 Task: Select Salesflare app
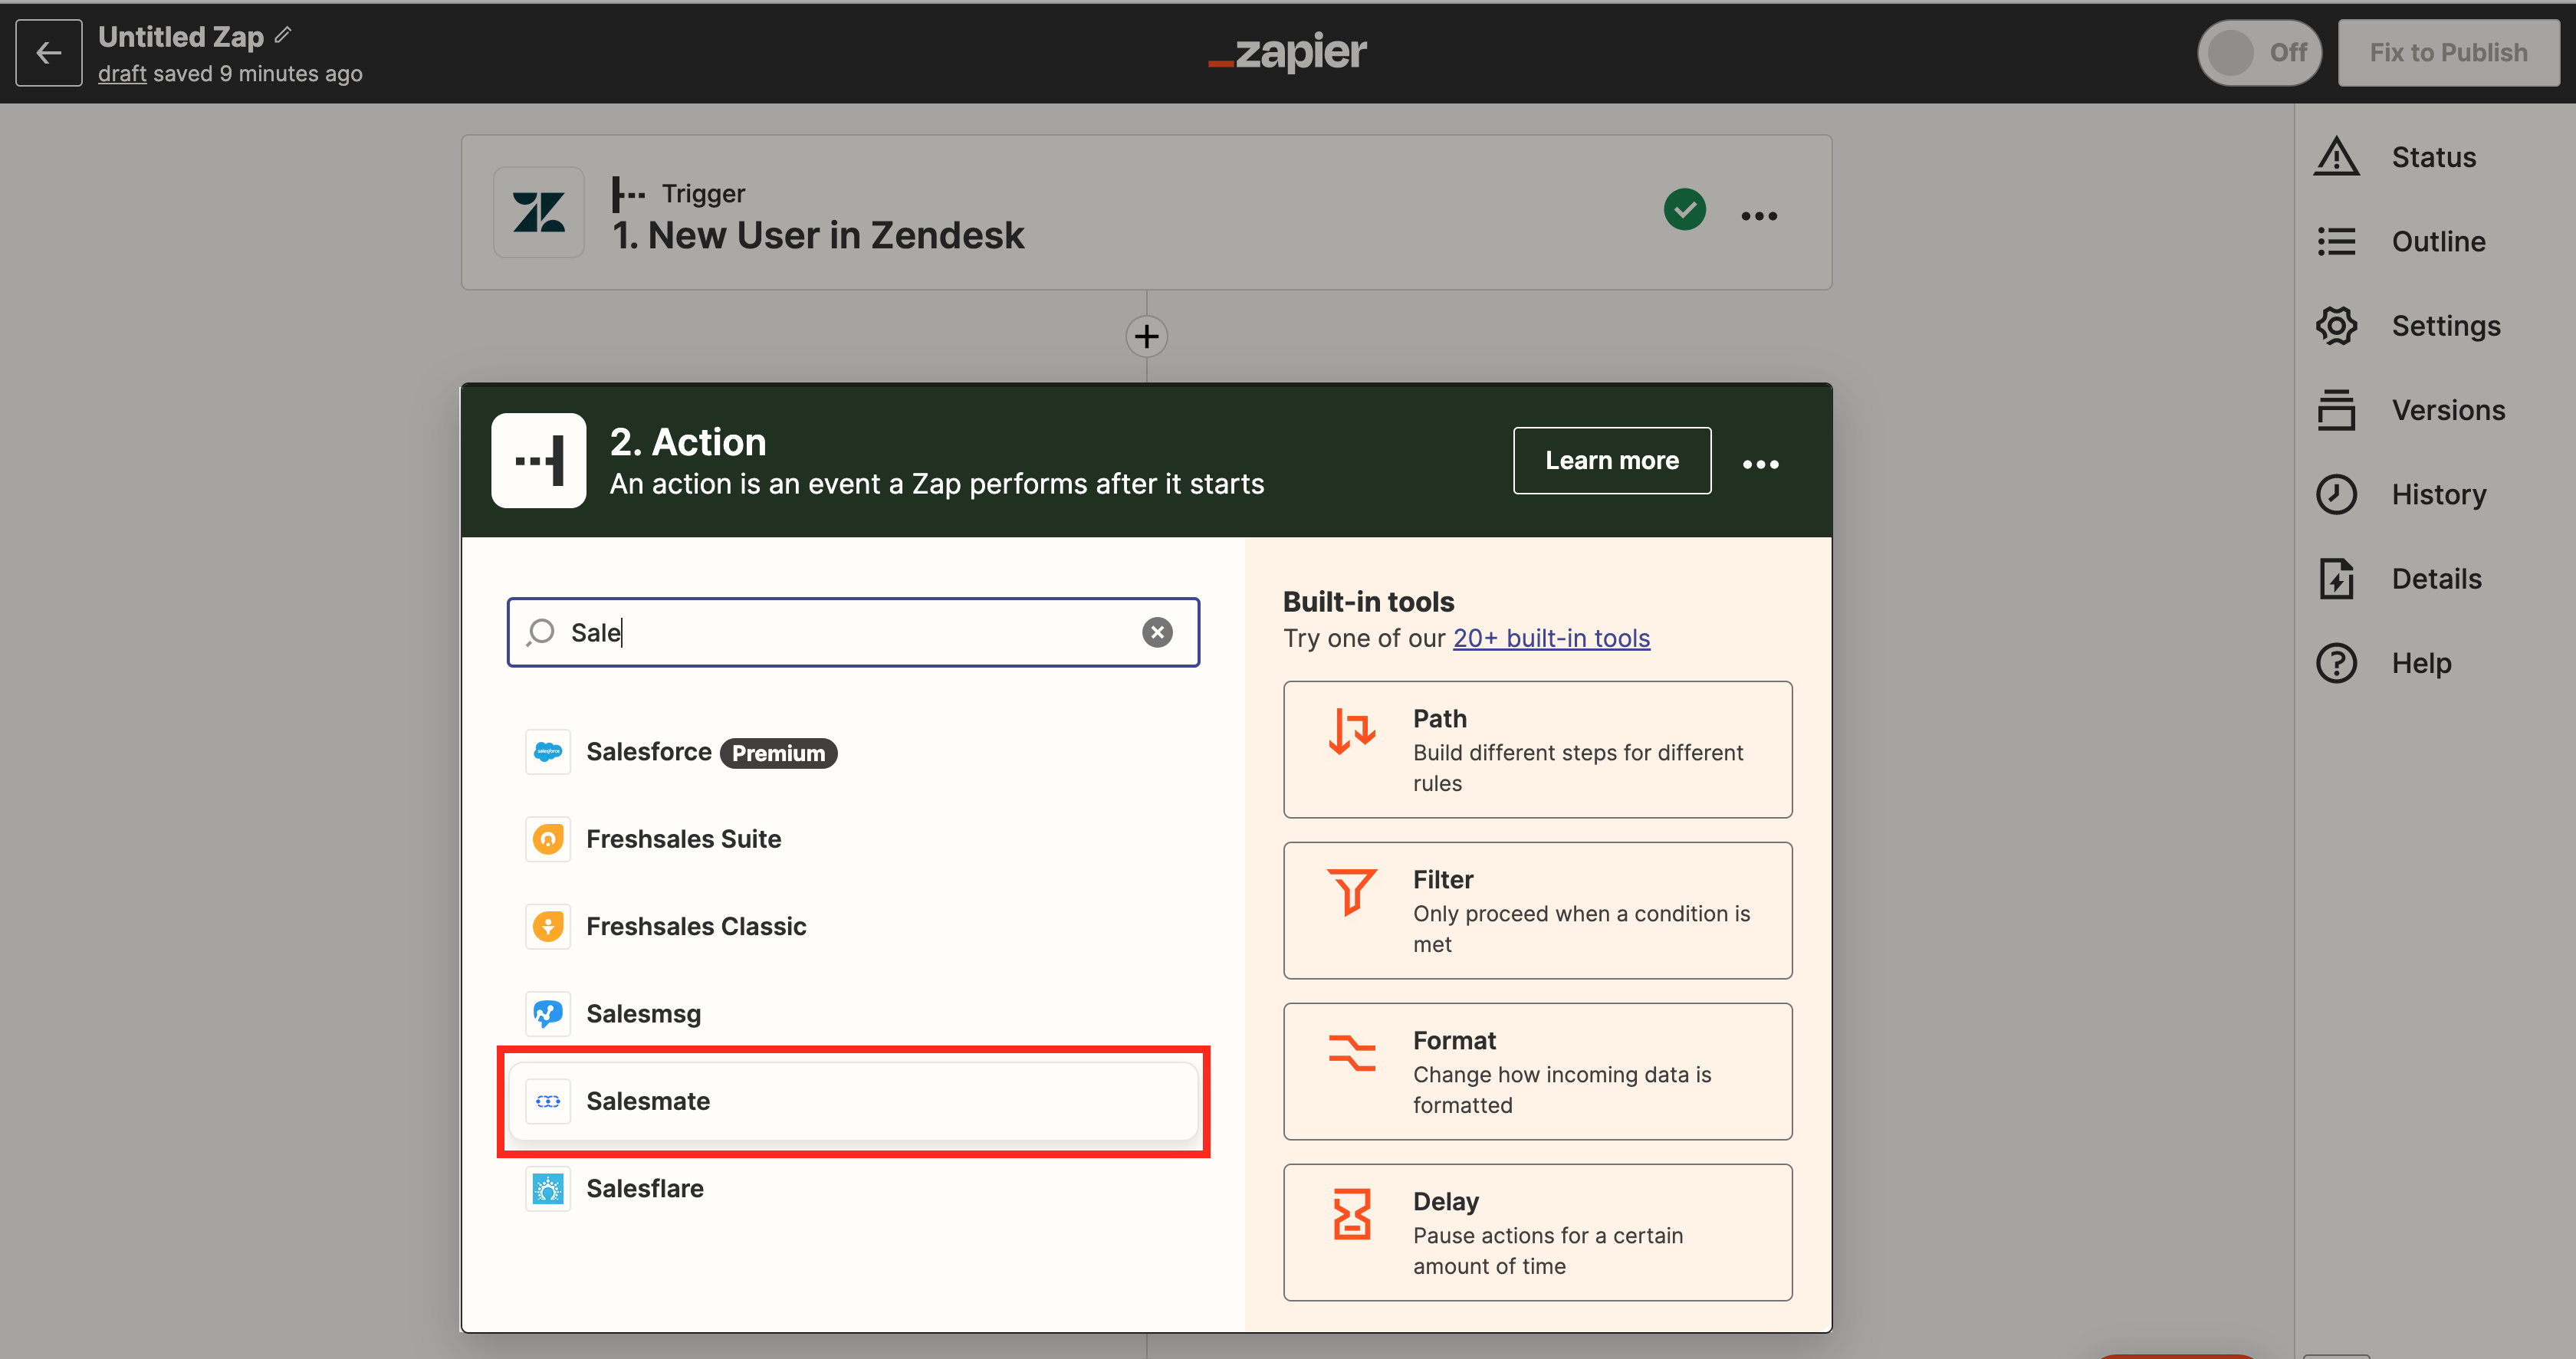854,1189
